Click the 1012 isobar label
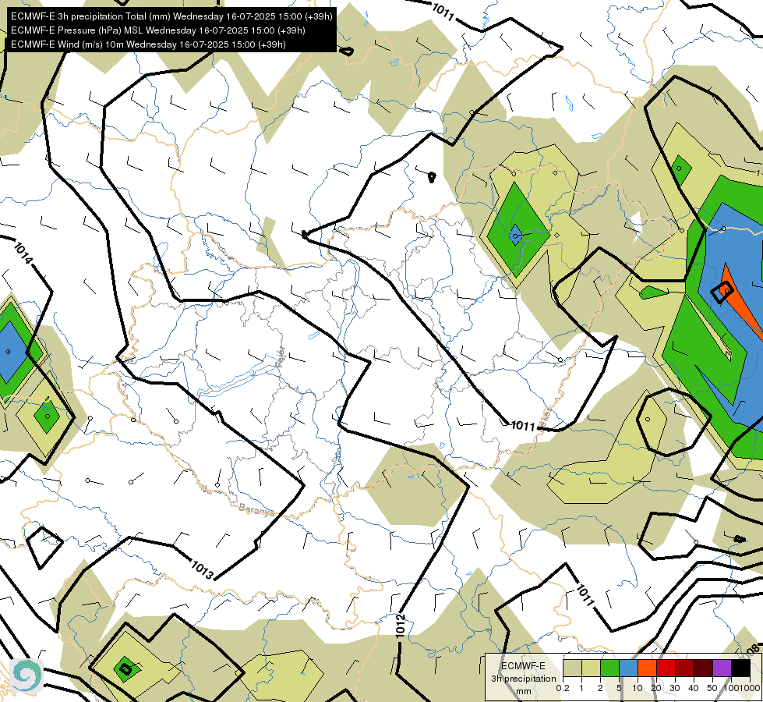The height and width of the screenshot is (702, 763). pos(400,626)
